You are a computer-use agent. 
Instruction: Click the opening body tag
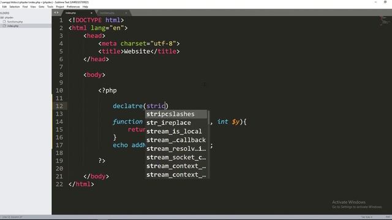point(94,75)
